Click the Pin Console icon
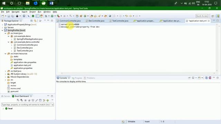The width and height of the screenshot is (221, 124). click(x=189, y=78)
